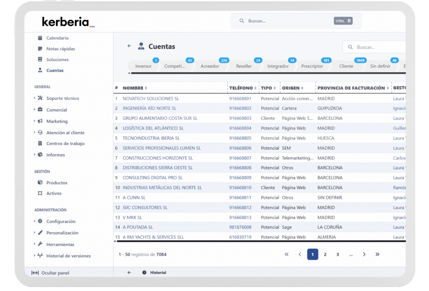Go to the last page of records
The height and width of the screenshot is (291, 429).
377,254
